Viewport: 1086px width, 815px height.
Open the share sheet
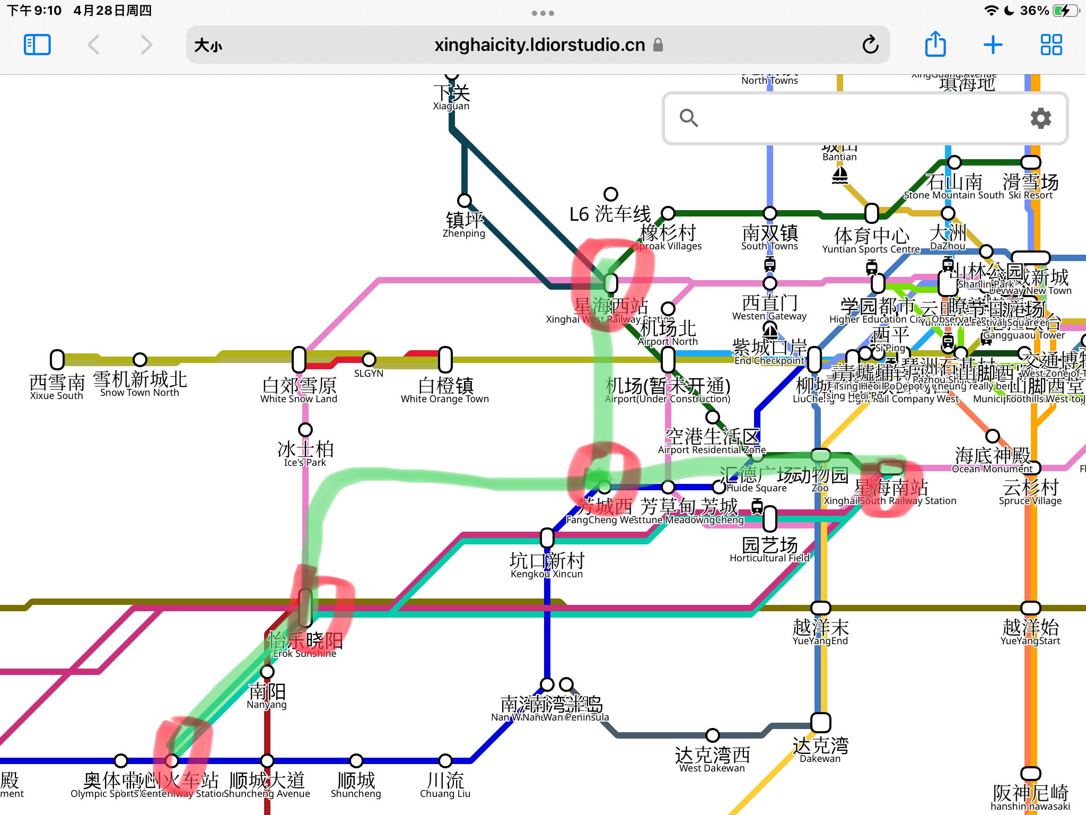coord(935,45)
